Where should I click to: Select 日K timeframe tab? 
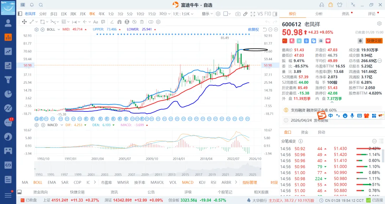click(x=64, y=14)
